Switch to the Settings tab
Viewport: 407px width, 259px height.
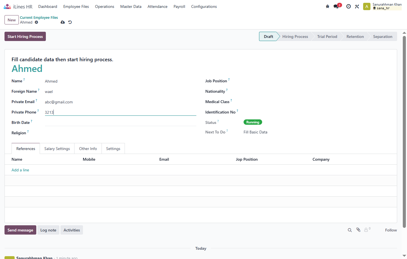tap(113, 149)
